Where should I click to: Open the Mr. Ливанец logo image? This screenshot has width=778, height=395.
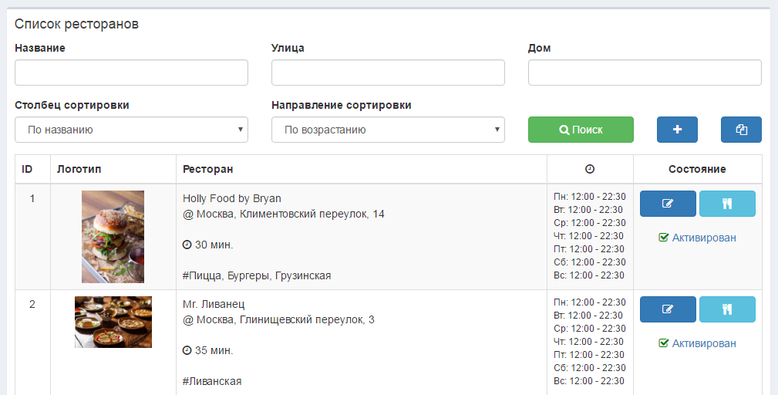(x=113, y=322)
